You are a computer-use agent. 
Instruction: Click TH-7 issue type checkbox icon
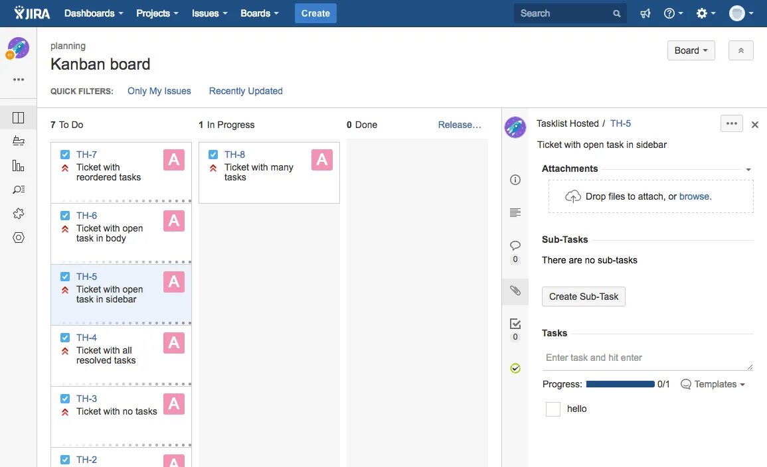[65, 155]
